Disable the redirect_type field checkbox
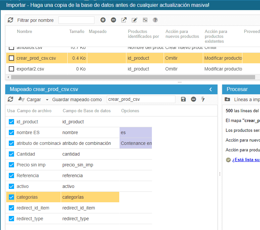The width and height of the screenshot is (260, 230). (x=11, y=219)
